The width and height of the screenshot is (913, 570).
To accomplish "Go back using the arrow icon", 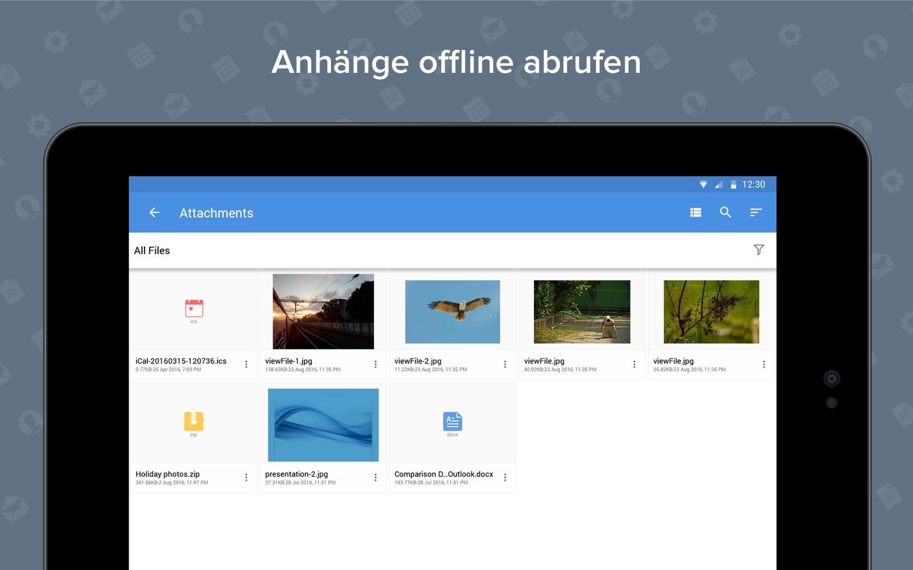I will click(x=154, y=213).
